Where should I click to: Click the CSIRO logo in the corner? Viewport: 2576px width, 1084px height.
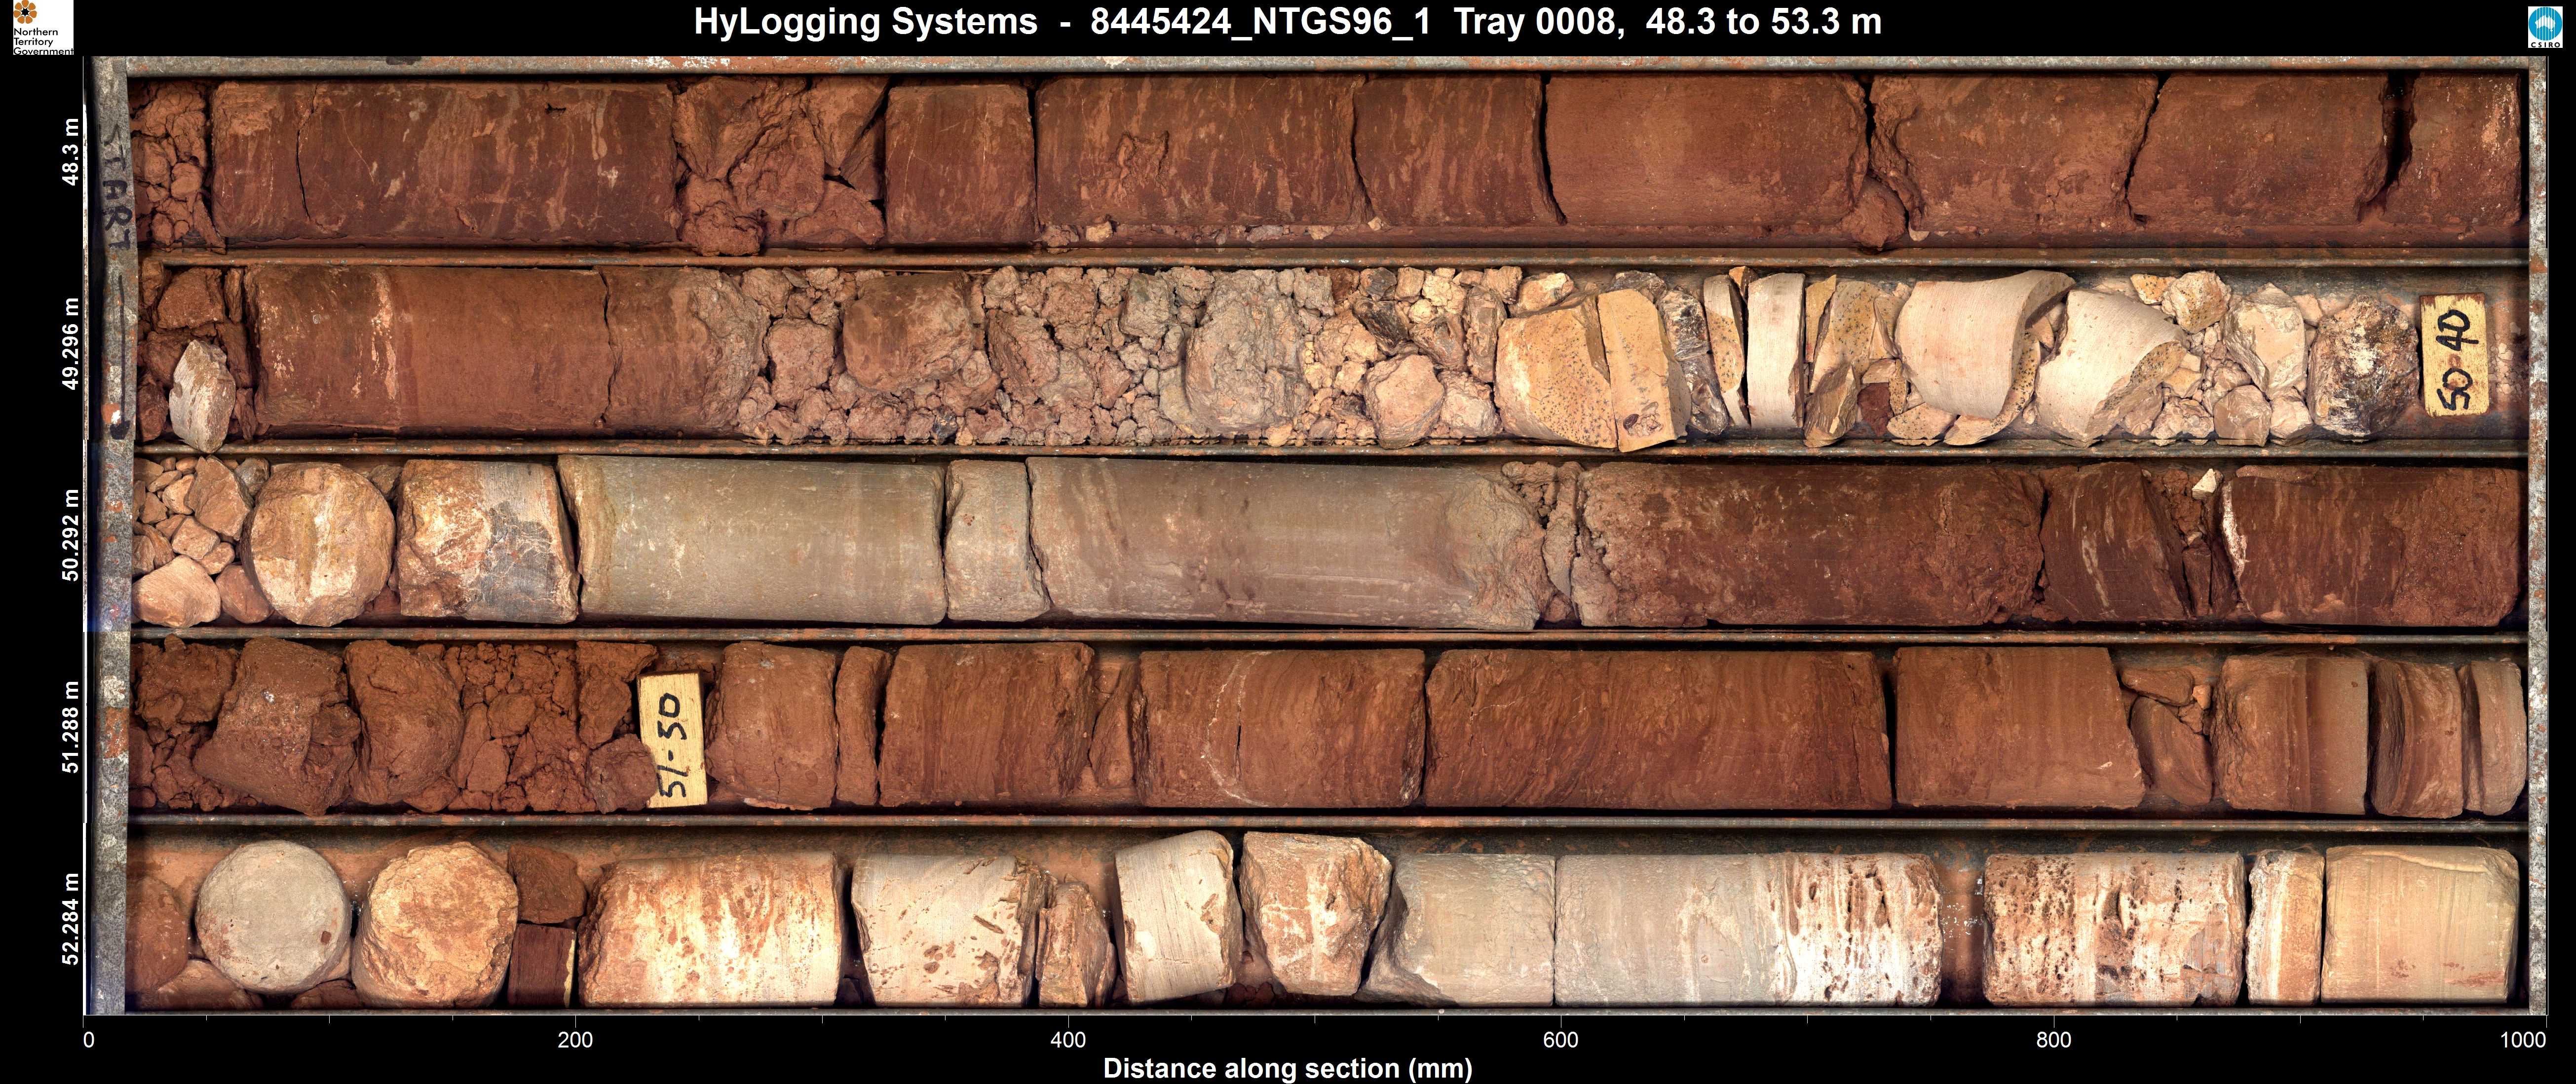pos(2544,27)
